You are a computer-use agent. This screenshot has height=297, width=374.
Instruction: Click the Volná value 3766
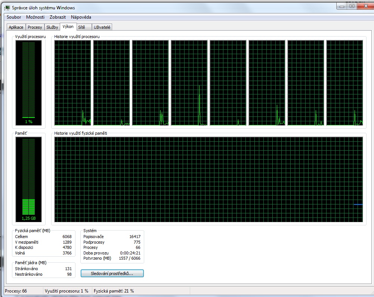coord(67,253)
